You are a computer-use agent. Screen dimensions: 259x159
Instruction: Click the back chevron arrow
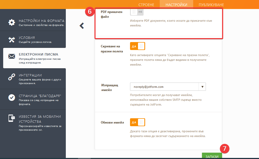click(82, 25)
